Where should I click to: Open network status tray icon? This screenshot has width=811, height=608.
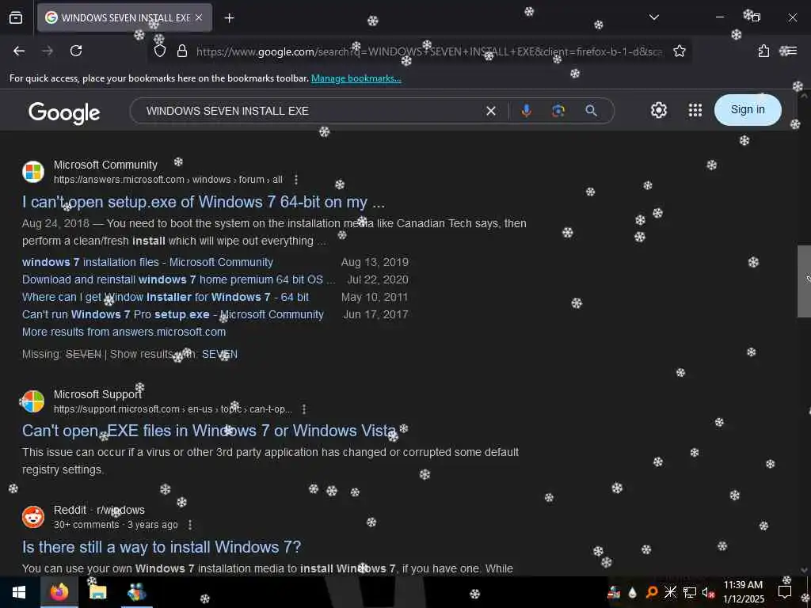tap(689, 592)
